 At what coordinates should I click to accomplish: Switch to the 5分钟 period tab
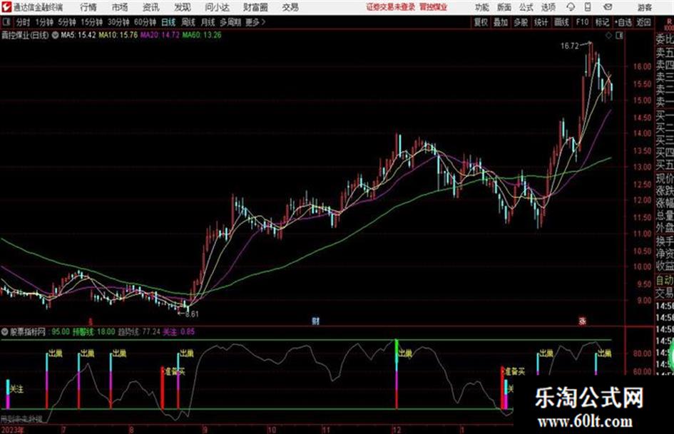click(67, 22)
